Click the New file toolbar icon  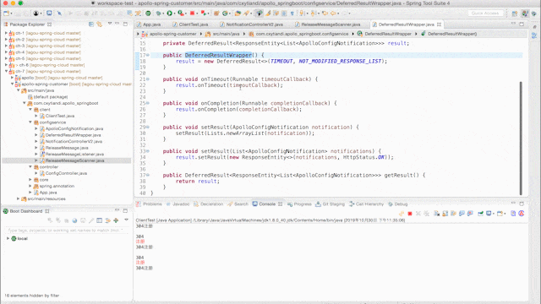[x=6, y=14]
